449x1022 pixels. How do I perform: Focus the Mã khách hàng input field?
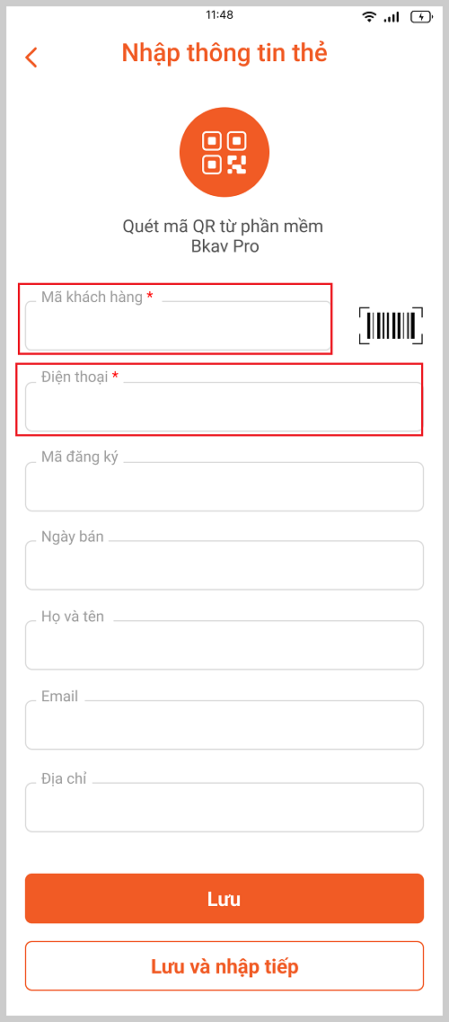click(x=178, y=325)
